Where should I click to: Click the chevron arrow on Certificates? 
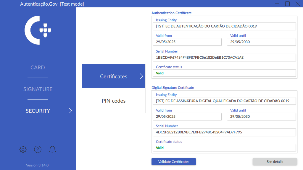point(141,76)
